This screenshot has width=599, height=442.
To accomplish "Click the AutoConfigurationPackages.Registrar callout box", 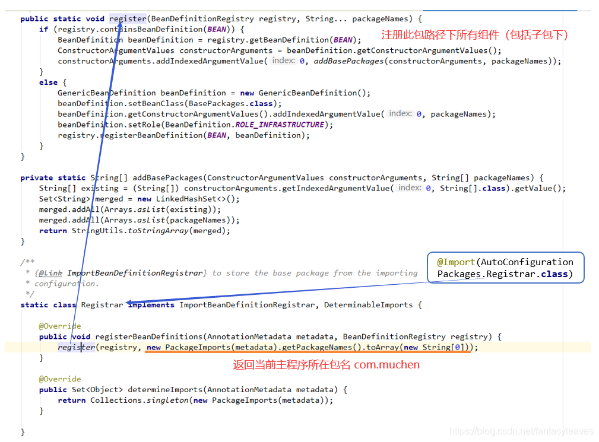I will (x=505, y=268).
